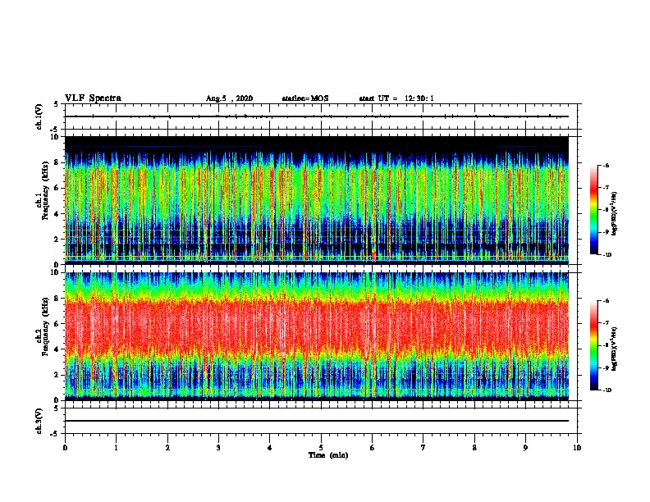Click time axis tick label "2"
This screenshot has width=650, height=502.
click(x=167, y=448)
